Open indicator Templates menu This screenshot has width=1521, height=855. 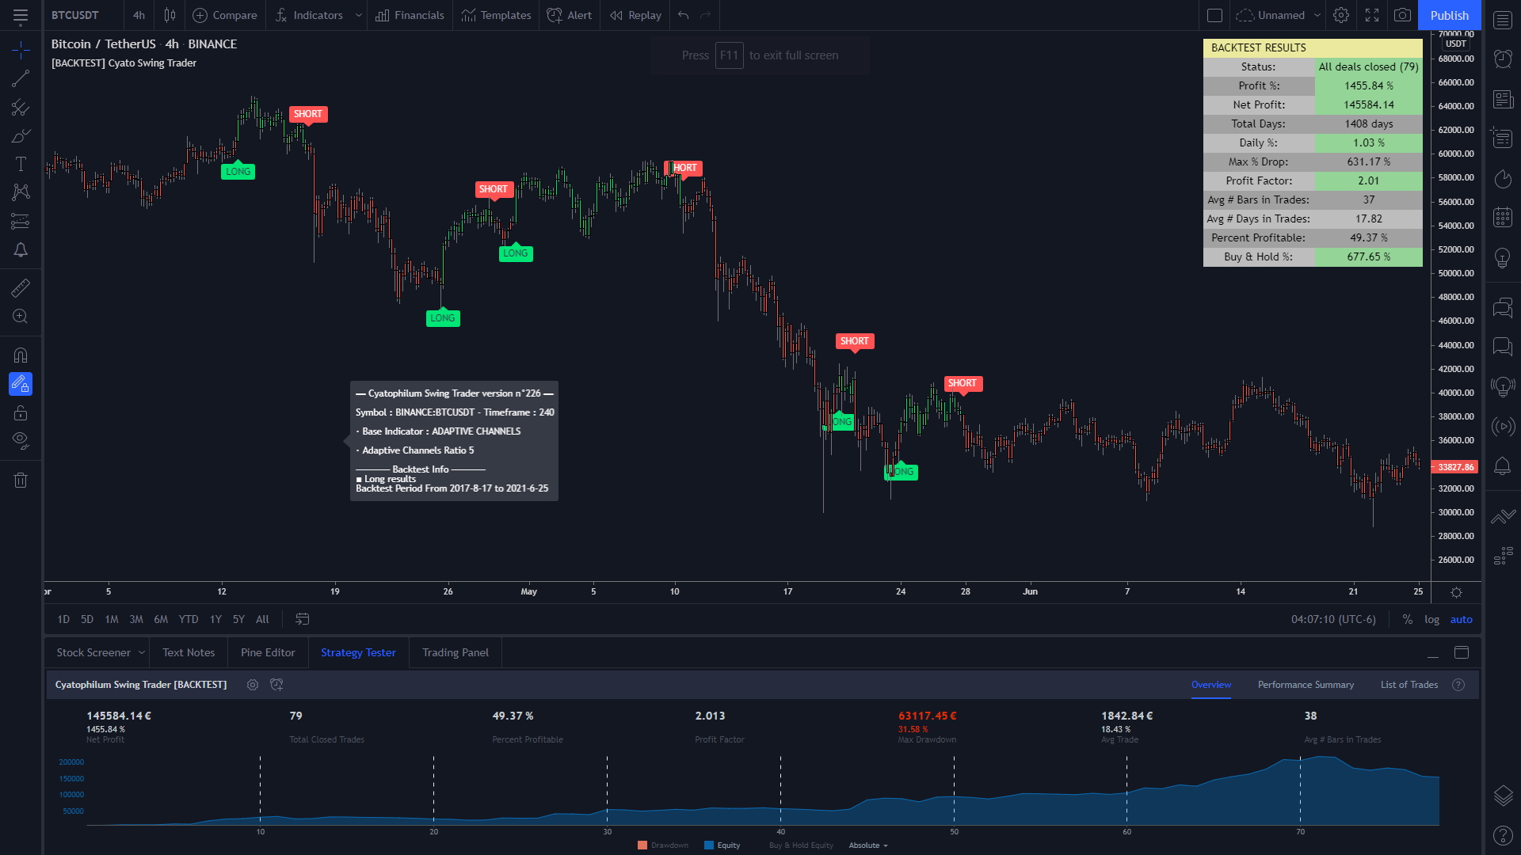click(496, 15)
